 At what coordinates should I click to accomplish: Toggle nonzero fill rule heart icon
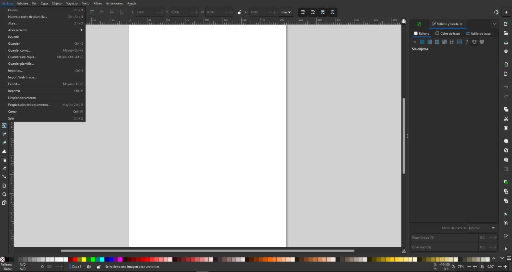[x=482, y=42]
